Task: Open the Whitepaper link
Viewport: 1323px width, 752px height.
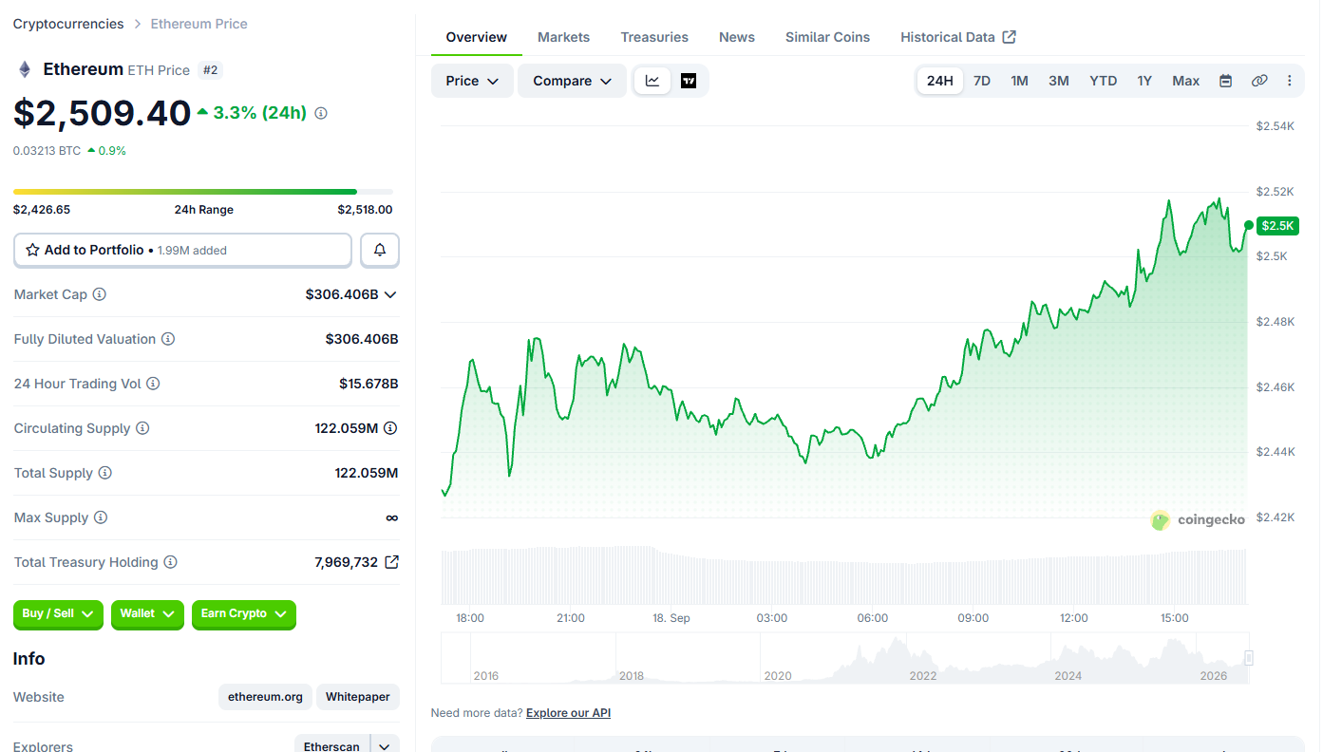Action: (x=358, y=697)
